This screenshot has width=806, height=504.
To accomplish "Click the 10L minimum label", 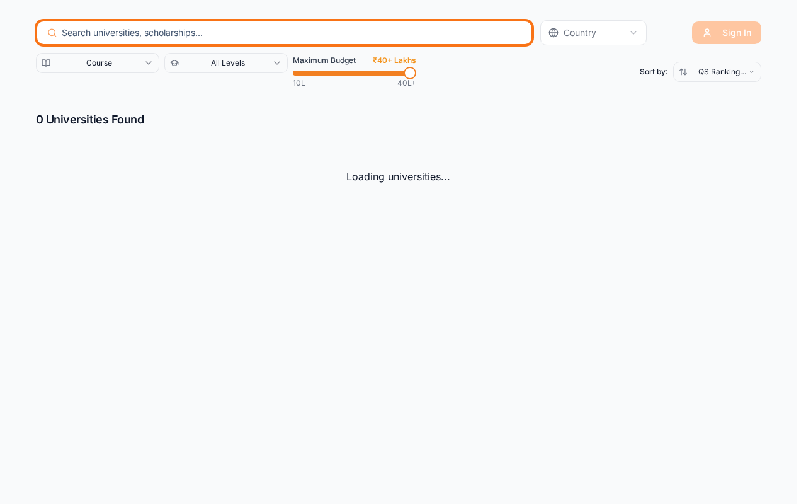I will pos(299,83).
